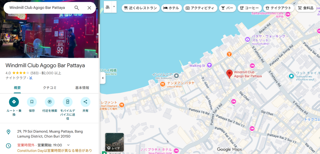Click the search magnifier icon
The width and height of the screenshot is (320, 154).
tap(77, 8)
